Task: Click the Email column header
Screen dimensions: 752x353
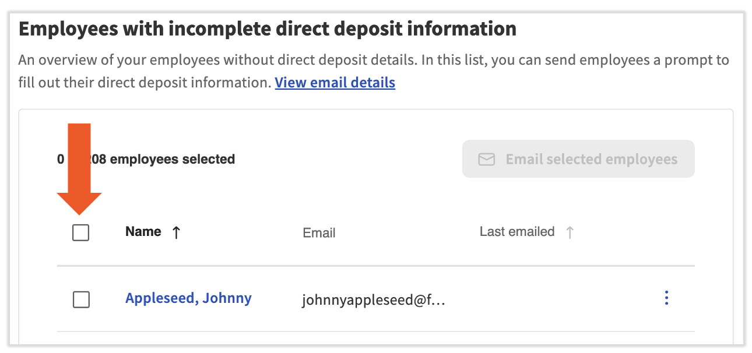Action: pyautogui.click(x=319, y=233)
